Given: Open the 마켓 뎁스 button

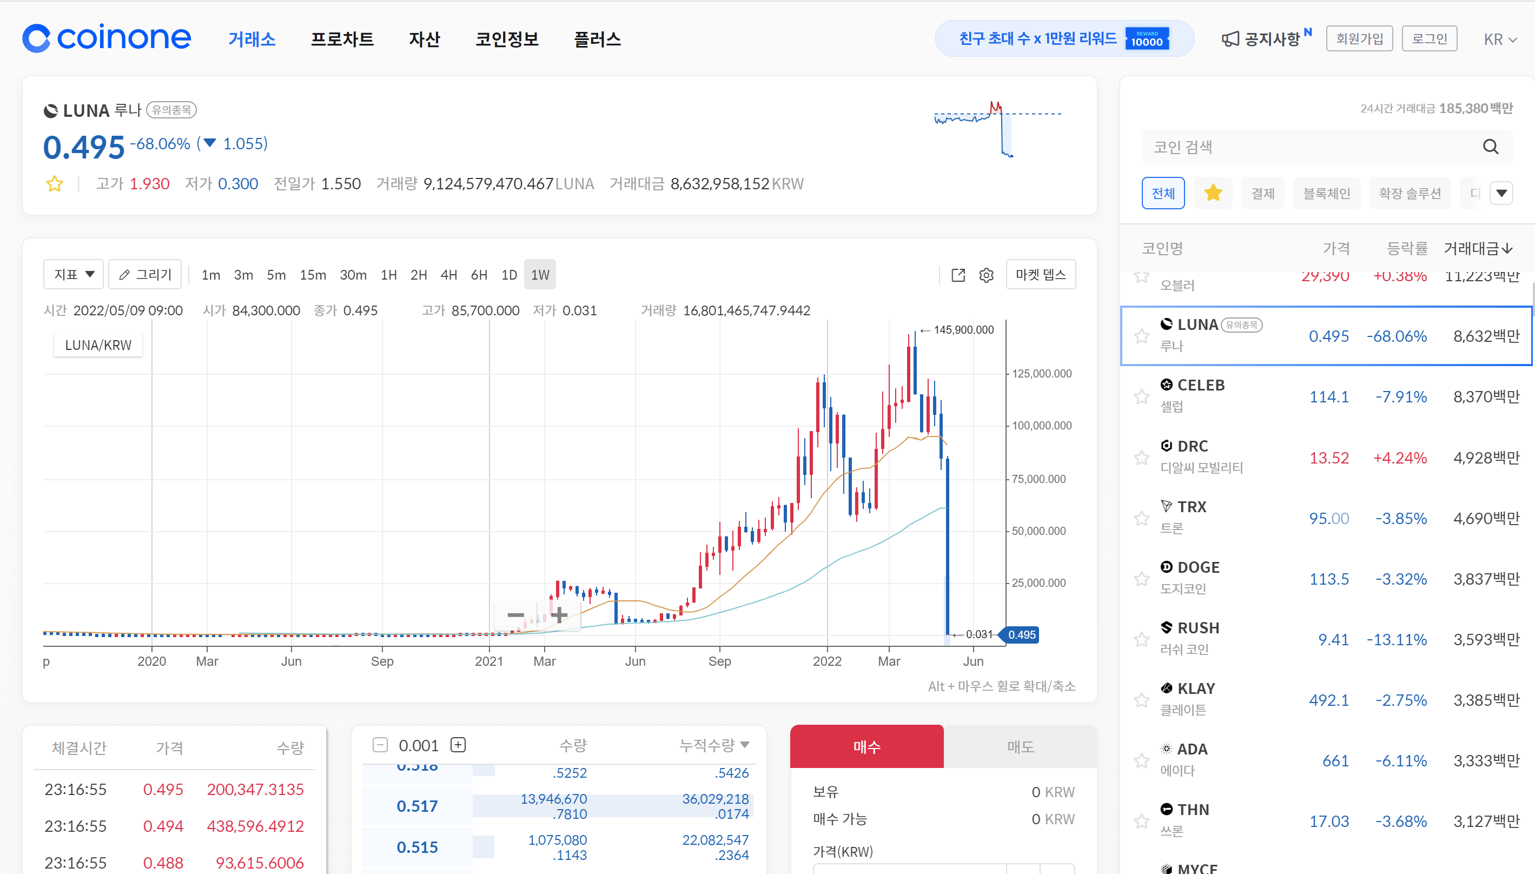Looking at the screenshot, I should click(x=1040, y=274).
